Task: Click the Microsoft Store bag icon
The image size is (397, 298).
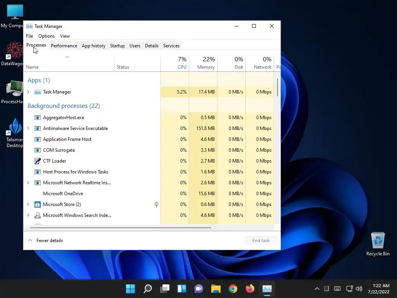Action: (x=38, y=204)
